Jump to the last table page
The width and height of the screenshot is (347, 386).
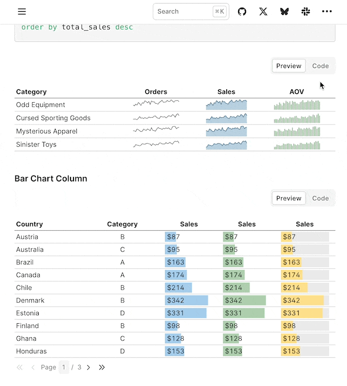(102, 367)
